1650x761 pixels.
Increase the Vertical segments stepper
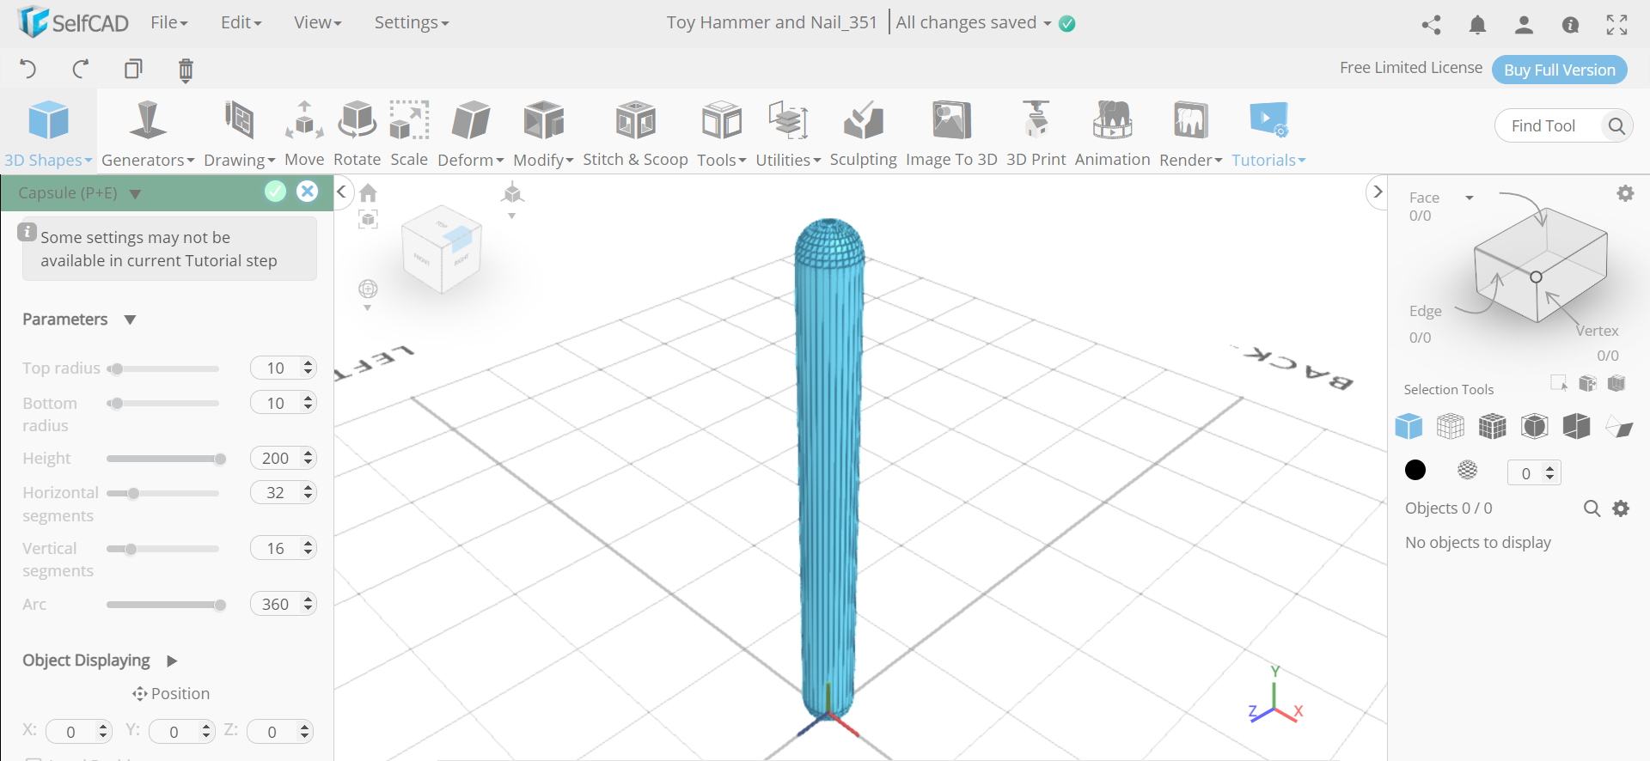pyautogui.click(x=309, y=543)
